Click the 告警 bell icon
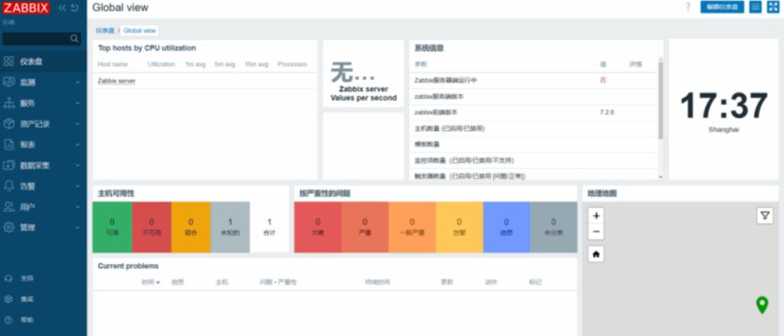The image size is (784, 336). [x=8, y=186]
